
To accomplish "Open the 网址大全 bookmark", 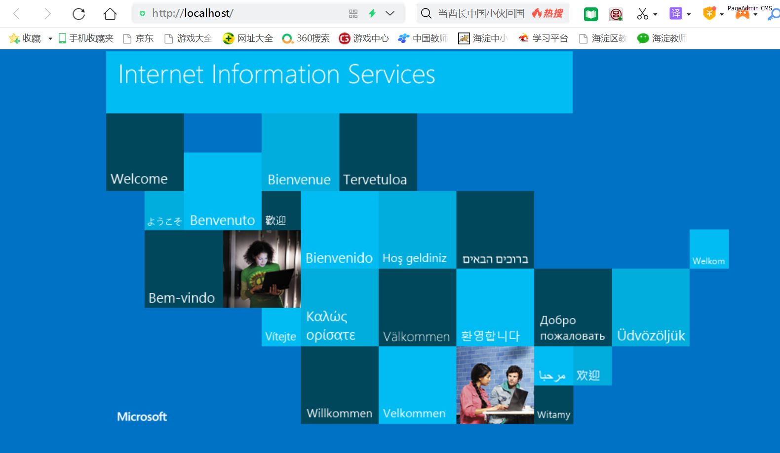I will point(248,38).
